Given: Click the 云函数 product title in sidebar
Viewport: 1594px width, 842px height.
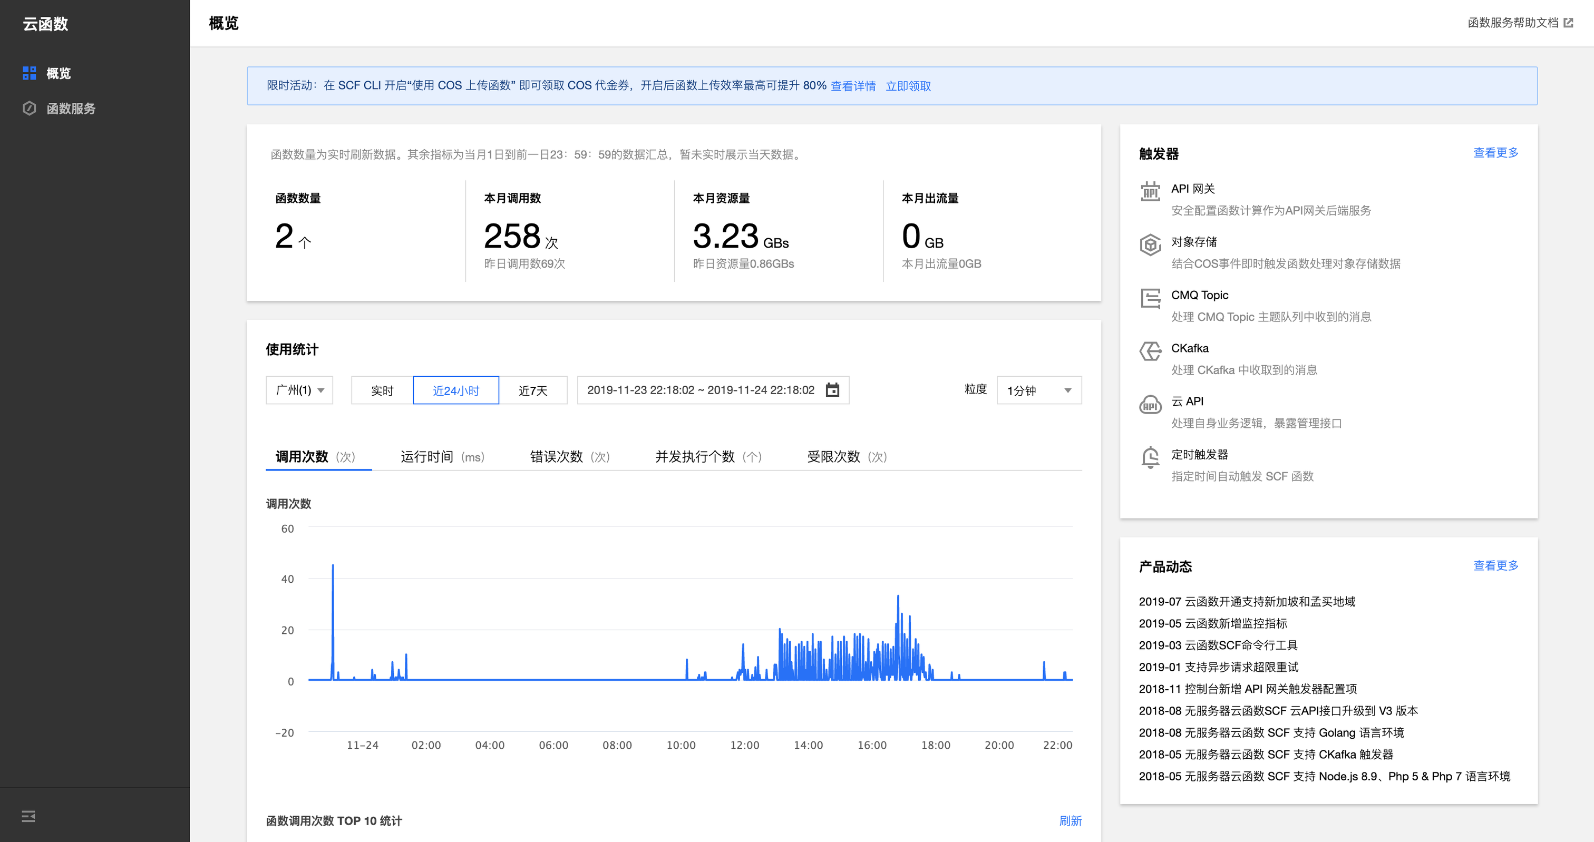Looking at the screenshot, I should [45, 24].
